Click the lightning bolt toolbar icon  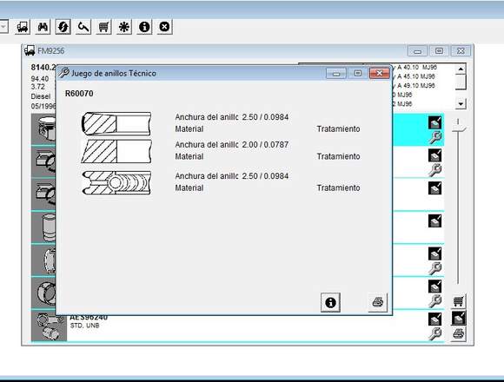63,27
